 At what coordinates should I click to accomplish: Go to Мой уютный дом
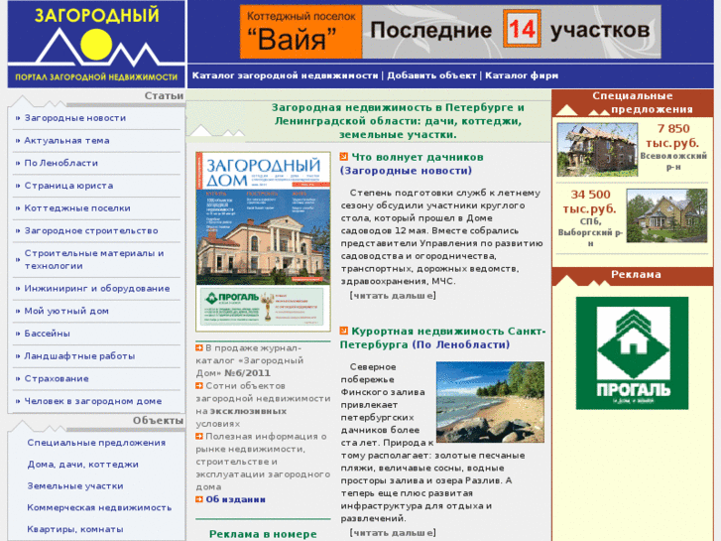tap(66, 311)
